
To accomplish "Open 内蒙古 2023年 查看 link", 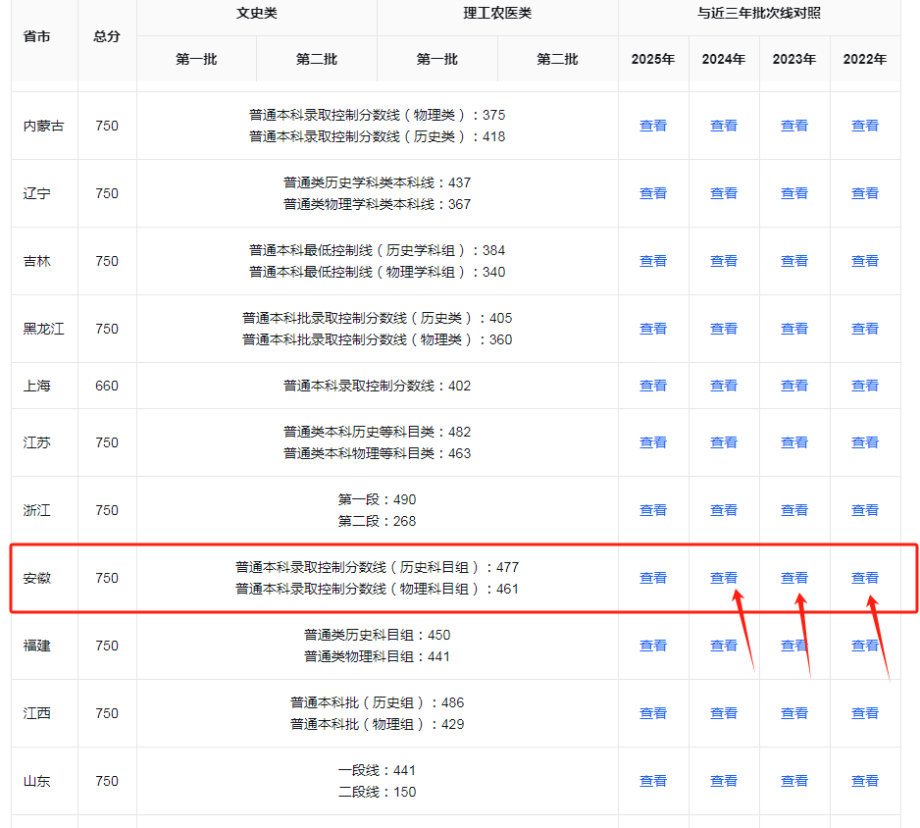I will 794,126.
